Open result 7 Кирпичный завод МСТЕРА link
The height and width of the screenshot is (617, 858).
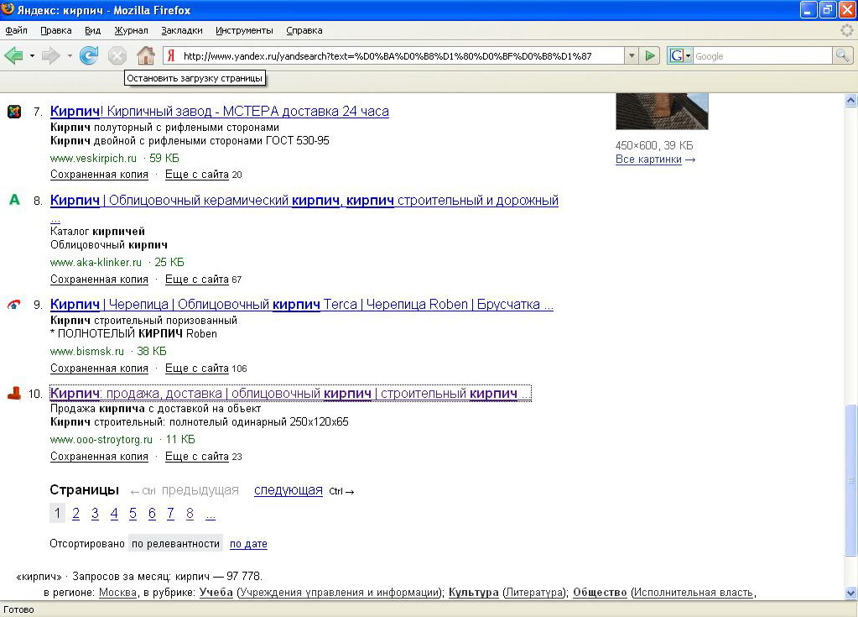point(220,111)
